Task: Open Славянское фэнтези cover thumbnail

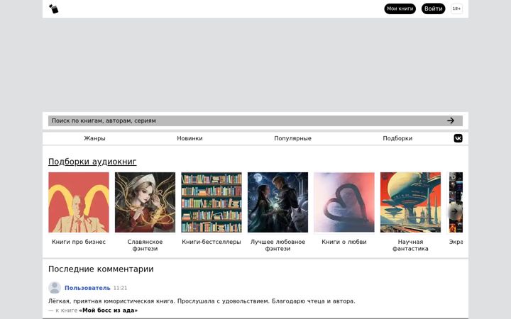Action: (x=145, y=203)
